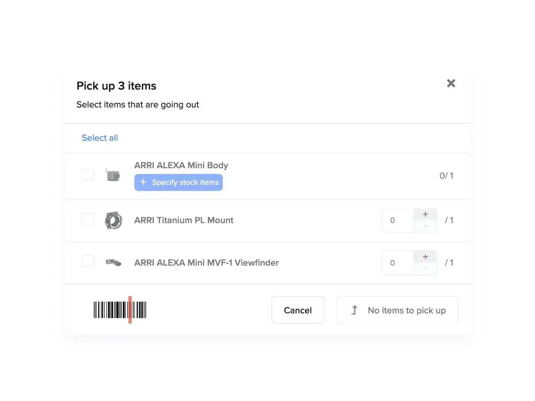Click the ARRI ALEXA Mini Body thumbnail

click(113, 175)
